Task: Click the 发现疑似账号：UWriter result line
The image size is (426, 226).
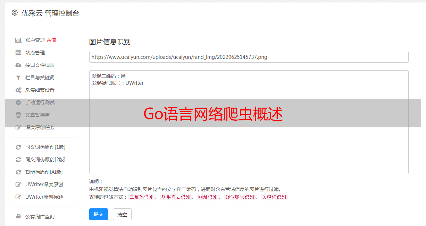Action: [118, 83]
